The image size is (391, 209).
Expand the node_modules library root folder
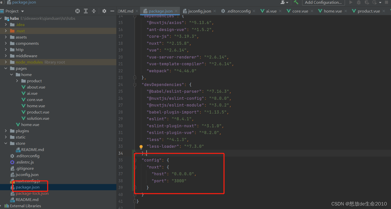coord(6,62)
